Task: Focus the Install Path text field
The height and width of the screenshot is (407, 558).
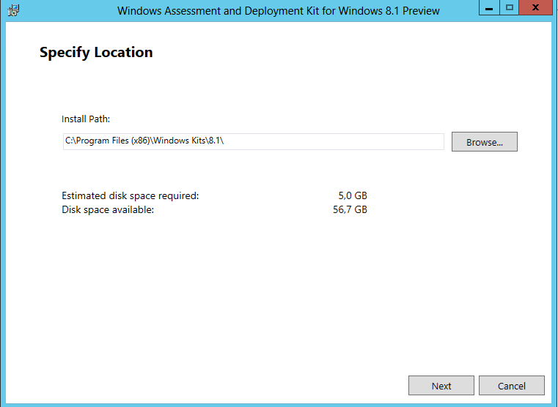Action: (254, 141)
